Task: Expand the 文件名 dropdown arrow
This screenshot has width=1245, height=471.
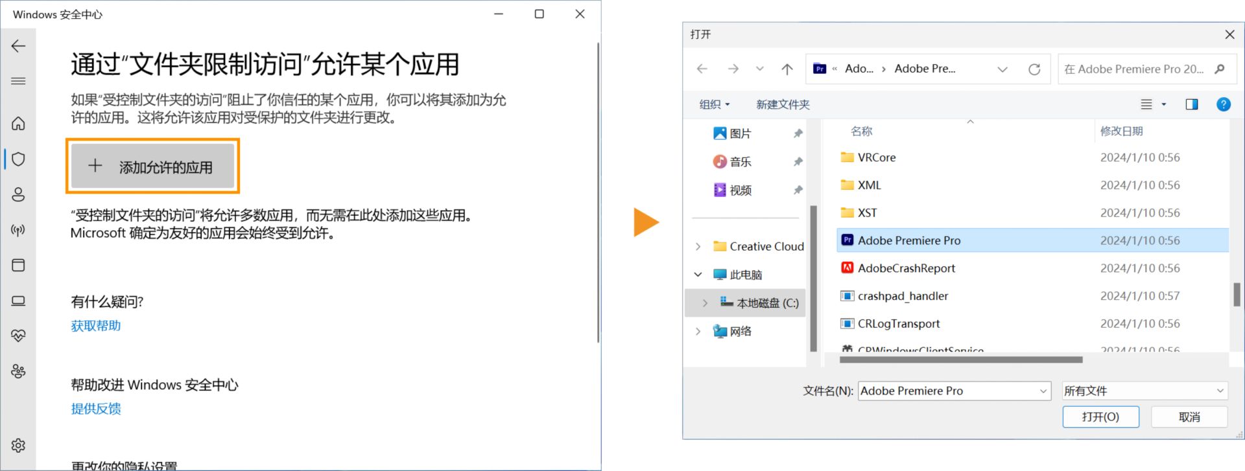Action: tap(1043, 391)
